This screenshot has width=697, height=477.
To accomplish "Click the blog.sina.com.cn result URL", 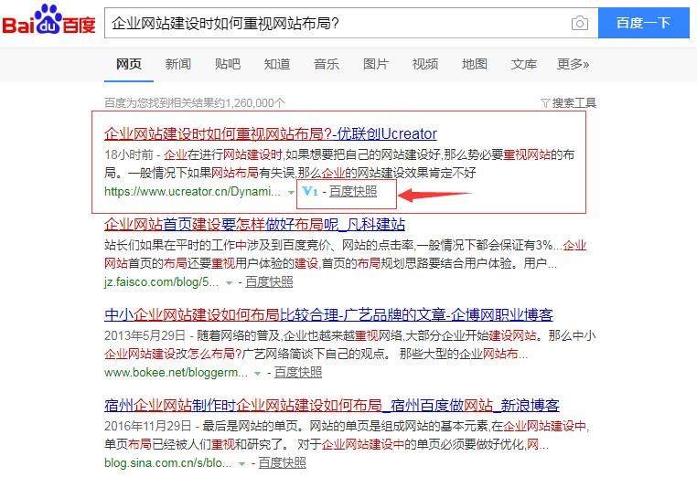I will pyautogui.click(x=168, y=462).
